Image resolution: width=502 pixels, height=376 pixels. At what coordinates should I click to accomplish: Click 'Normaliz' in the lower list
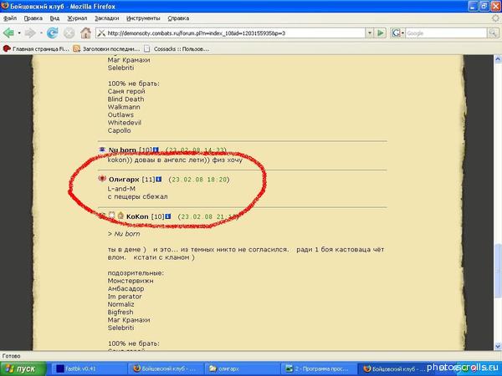(120, 304)
